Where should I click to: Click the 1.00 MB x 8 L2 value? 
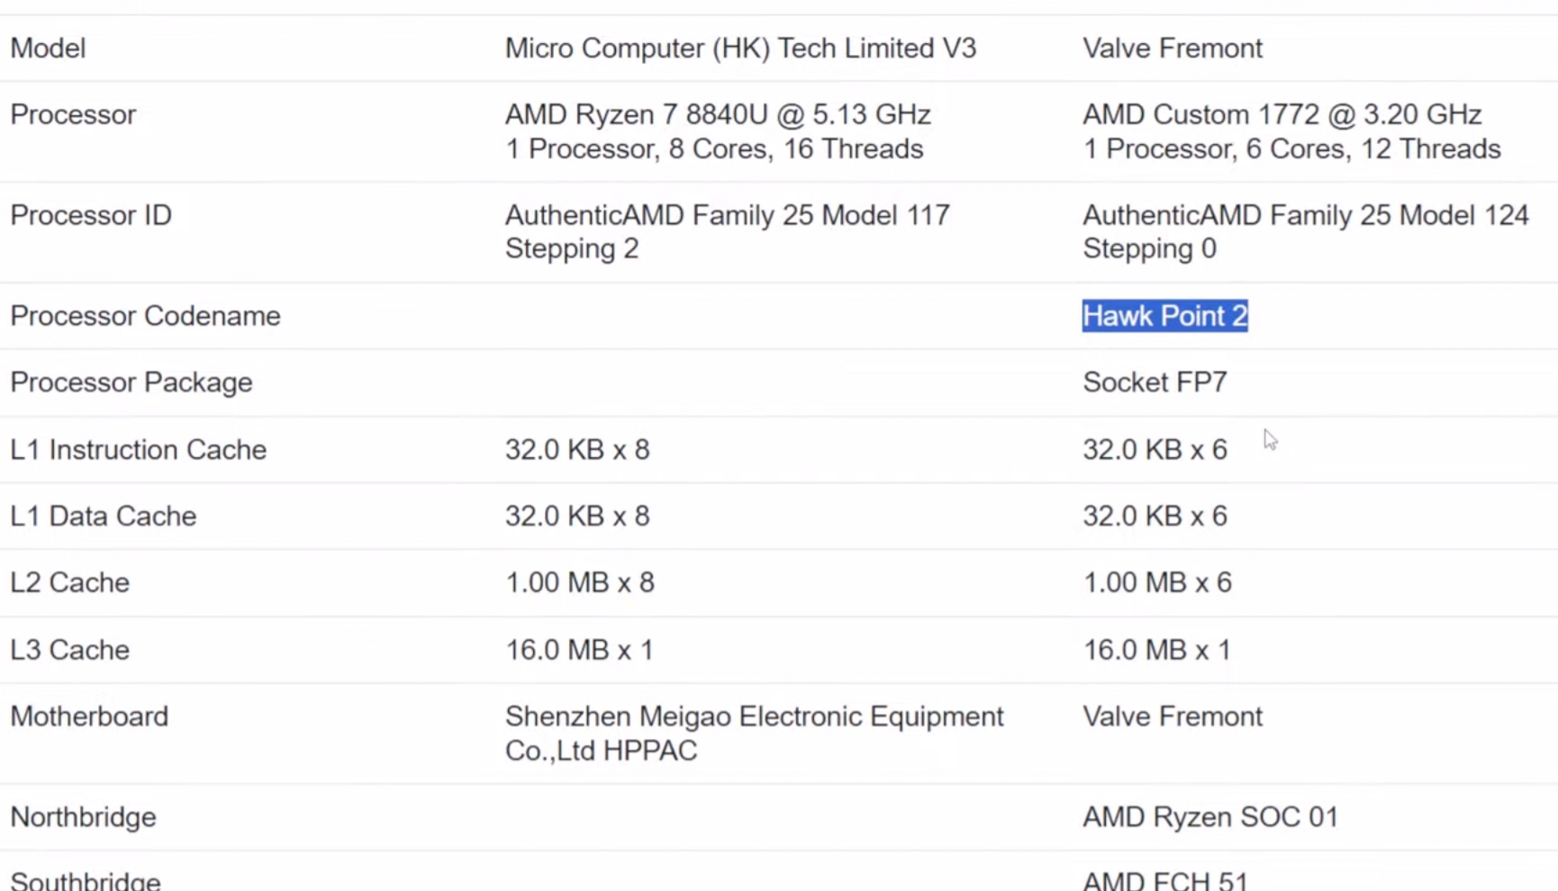pos(579,582)
